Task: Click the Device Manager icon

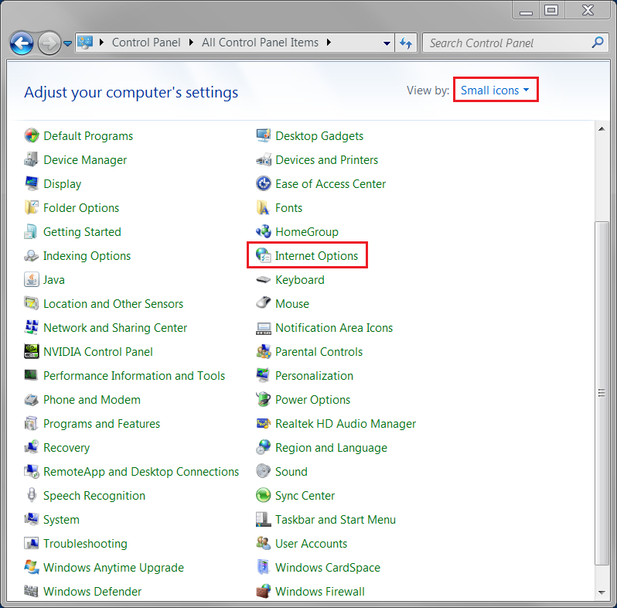Action: (x=32, y=160)
